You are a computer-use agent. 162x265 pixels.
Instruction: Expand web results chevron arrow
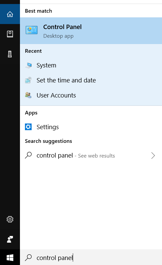[x=153, y=156]
